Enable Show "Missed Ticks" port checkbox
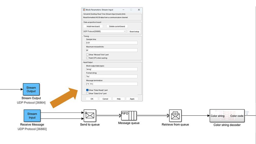 tap(88, 55)
